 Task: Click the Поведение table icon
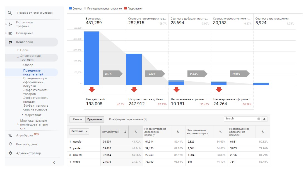[x=10, y=33]
